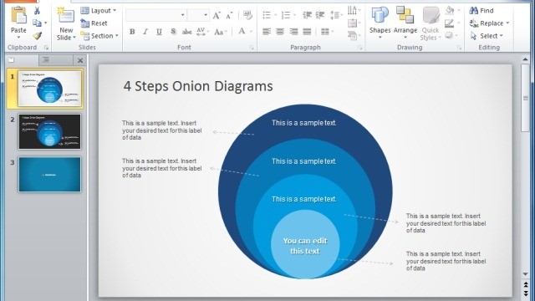Click the Font Color button
Screen dimensions: 535x301
pos(242,32)
